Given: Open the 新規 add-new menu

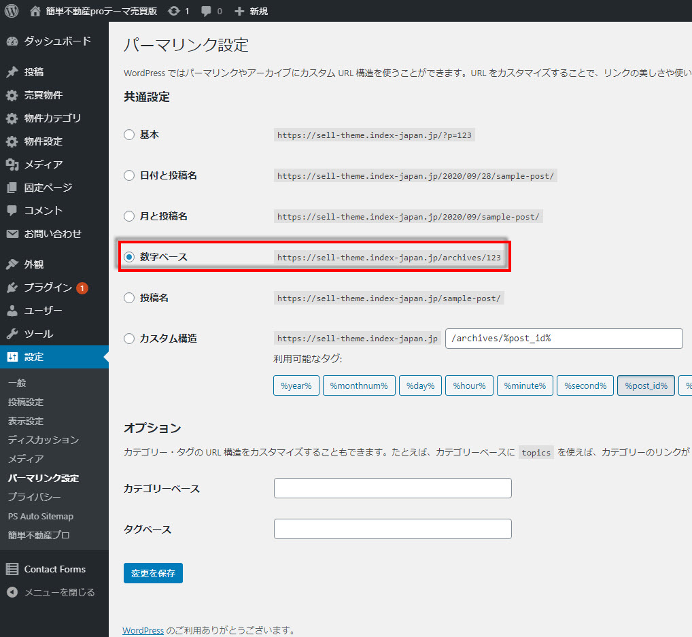Looking at the screenshot, I should [251, 11].
